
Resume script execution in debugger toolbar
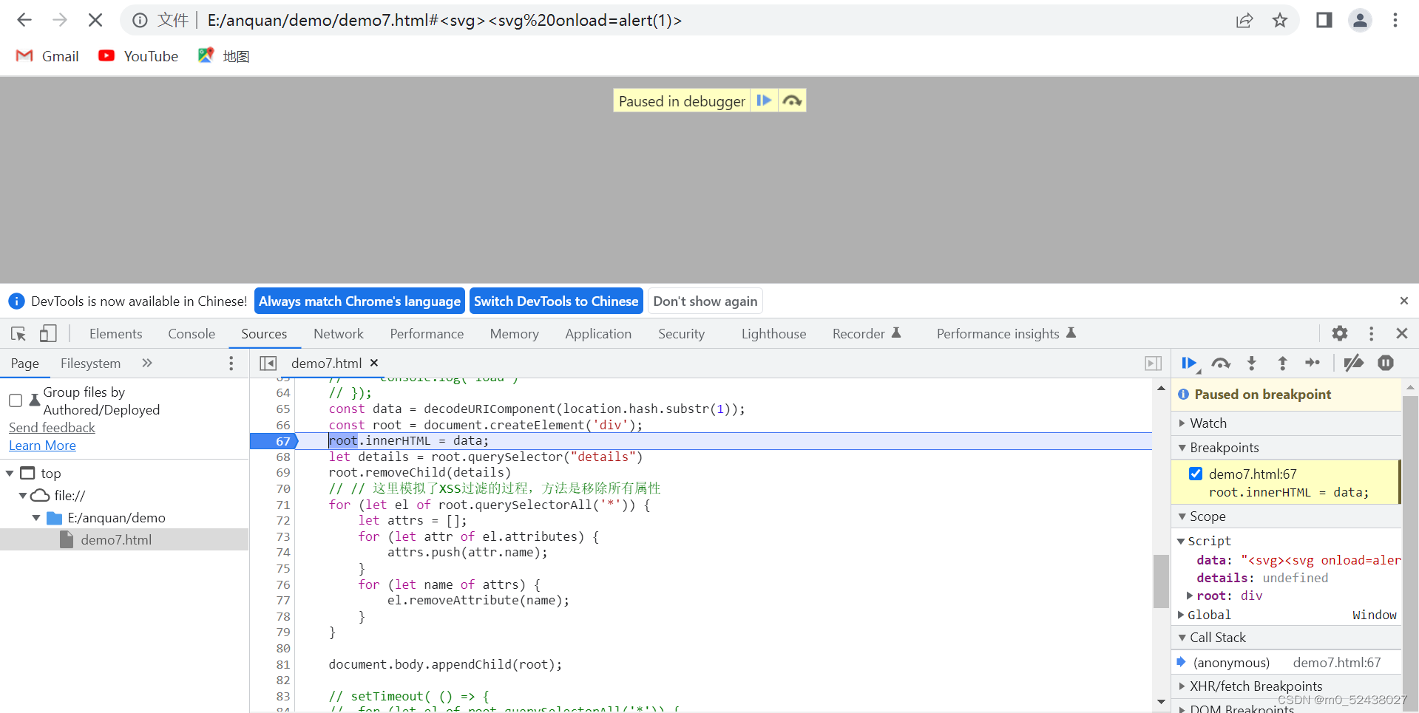coord(1189,363)
